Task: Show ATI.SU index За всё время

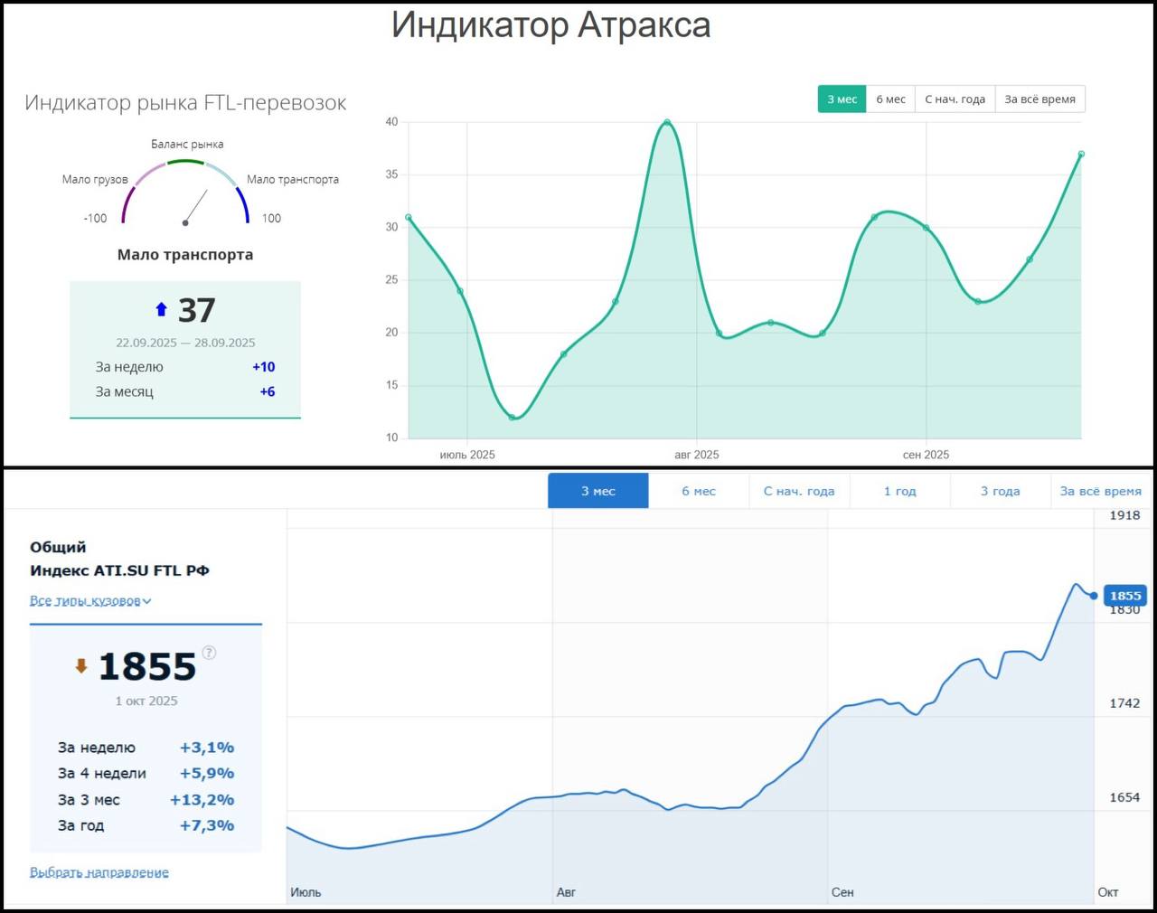Action: [x=1100, y=491]
